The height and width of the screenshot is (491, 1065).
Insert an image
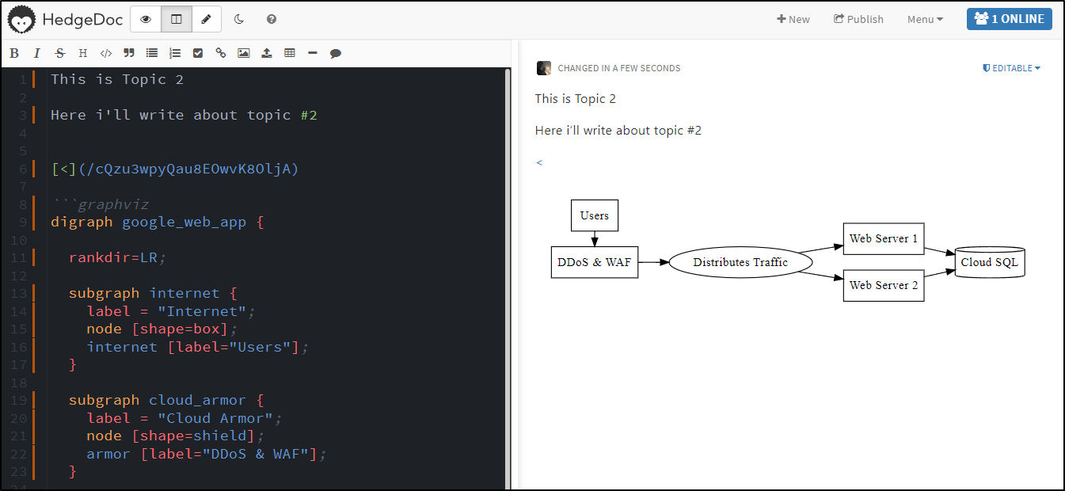click(x=244, y=53)
